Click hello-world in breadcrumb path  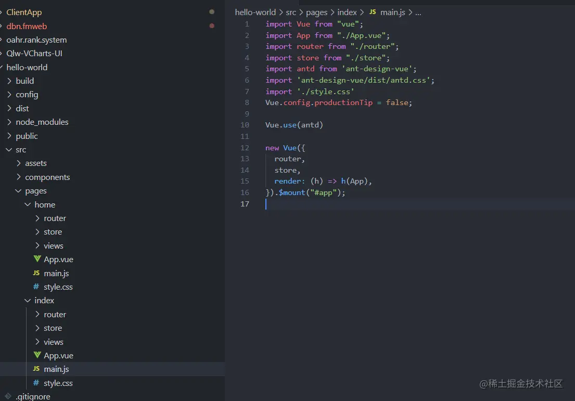pos(255,12)
